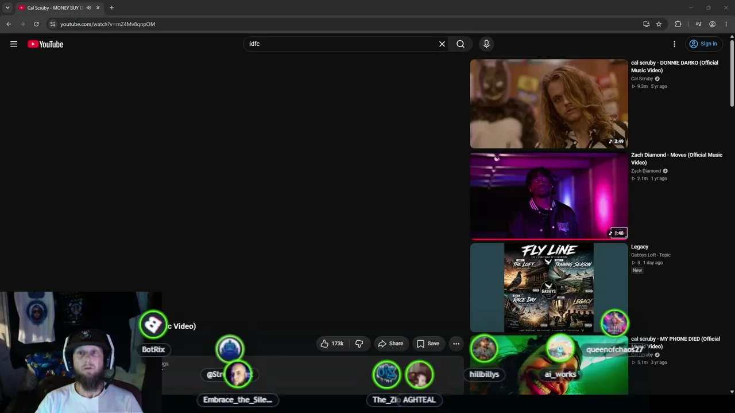The height and width of the screenshot is (413, 735).
Task: Click the "5.1m 3 yr ago" view count
Action: [649, 363]
